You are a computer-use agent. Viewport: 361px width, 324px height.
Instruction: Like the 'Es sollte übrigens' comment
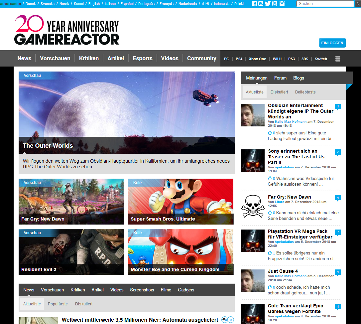[x=270, y=253]
